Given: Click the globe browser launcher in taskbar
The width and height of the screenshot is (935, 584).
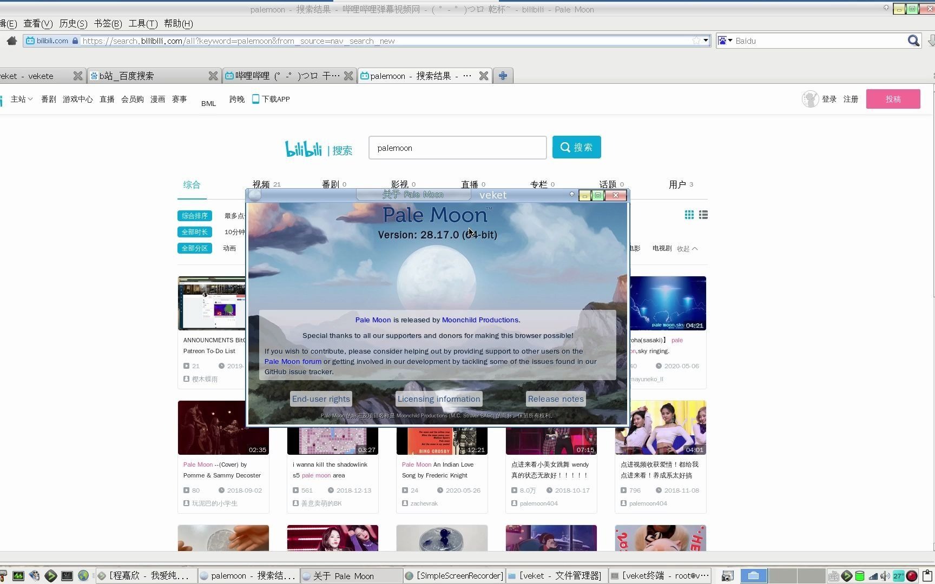Looking at the screenshot, I should tap(83, 576).
